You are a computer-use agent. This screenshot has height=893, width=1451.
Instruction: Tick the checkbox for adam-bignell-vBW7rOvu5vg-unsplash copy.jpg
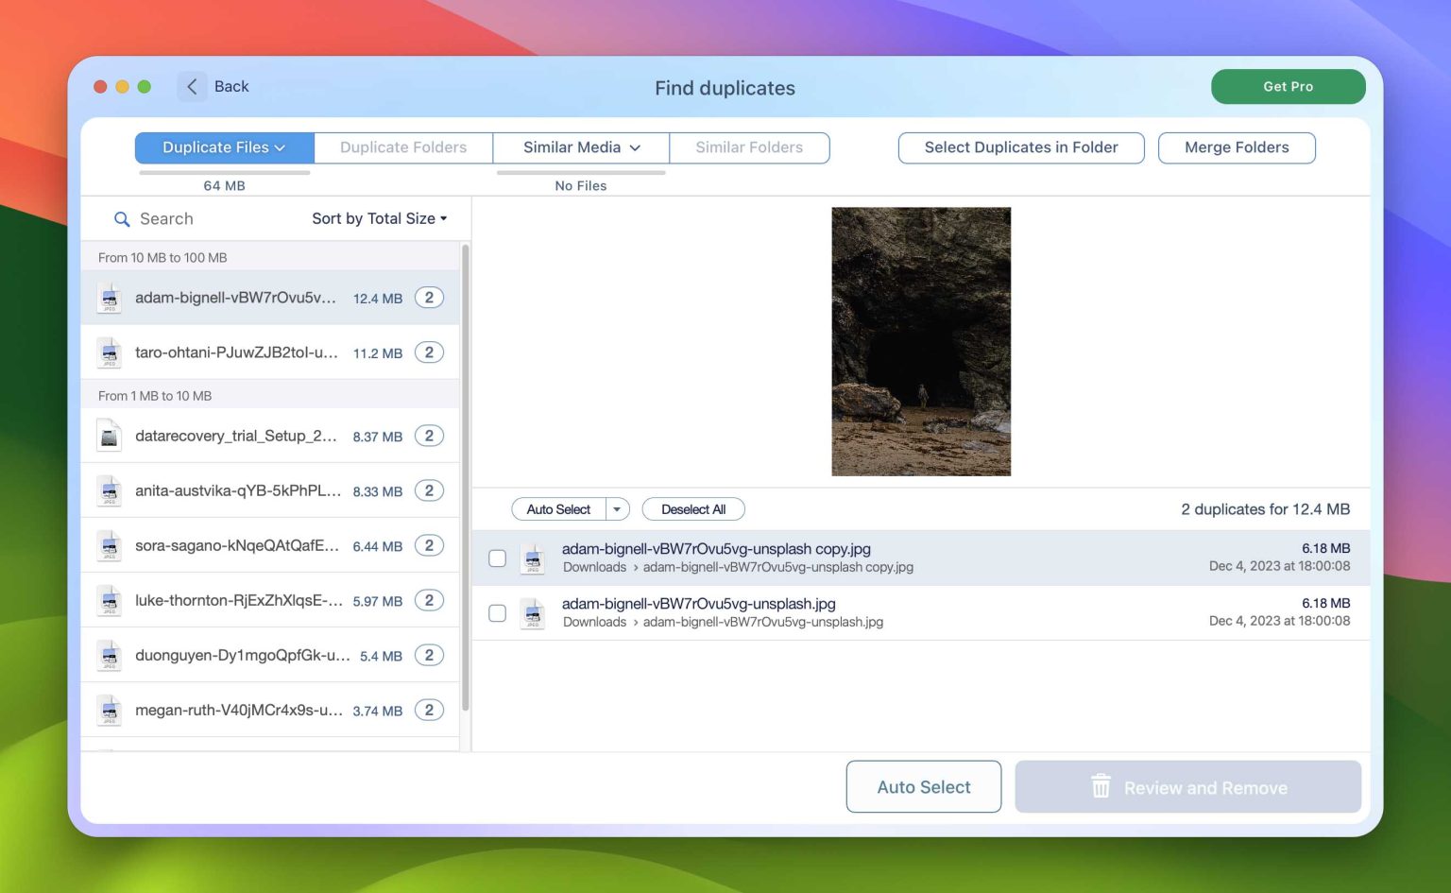coord(497,558)
